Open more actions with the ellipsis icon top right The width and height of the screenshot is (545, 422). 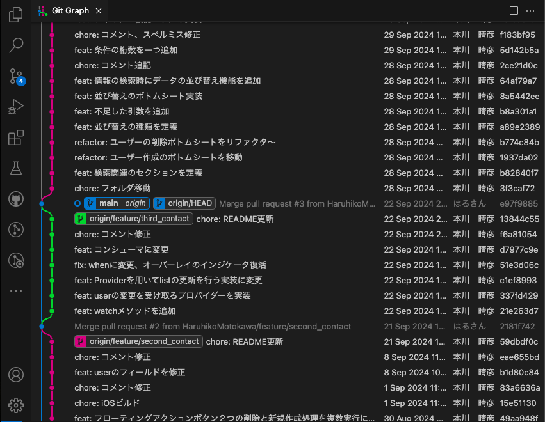pyautogui.click(x=531, y=10)
